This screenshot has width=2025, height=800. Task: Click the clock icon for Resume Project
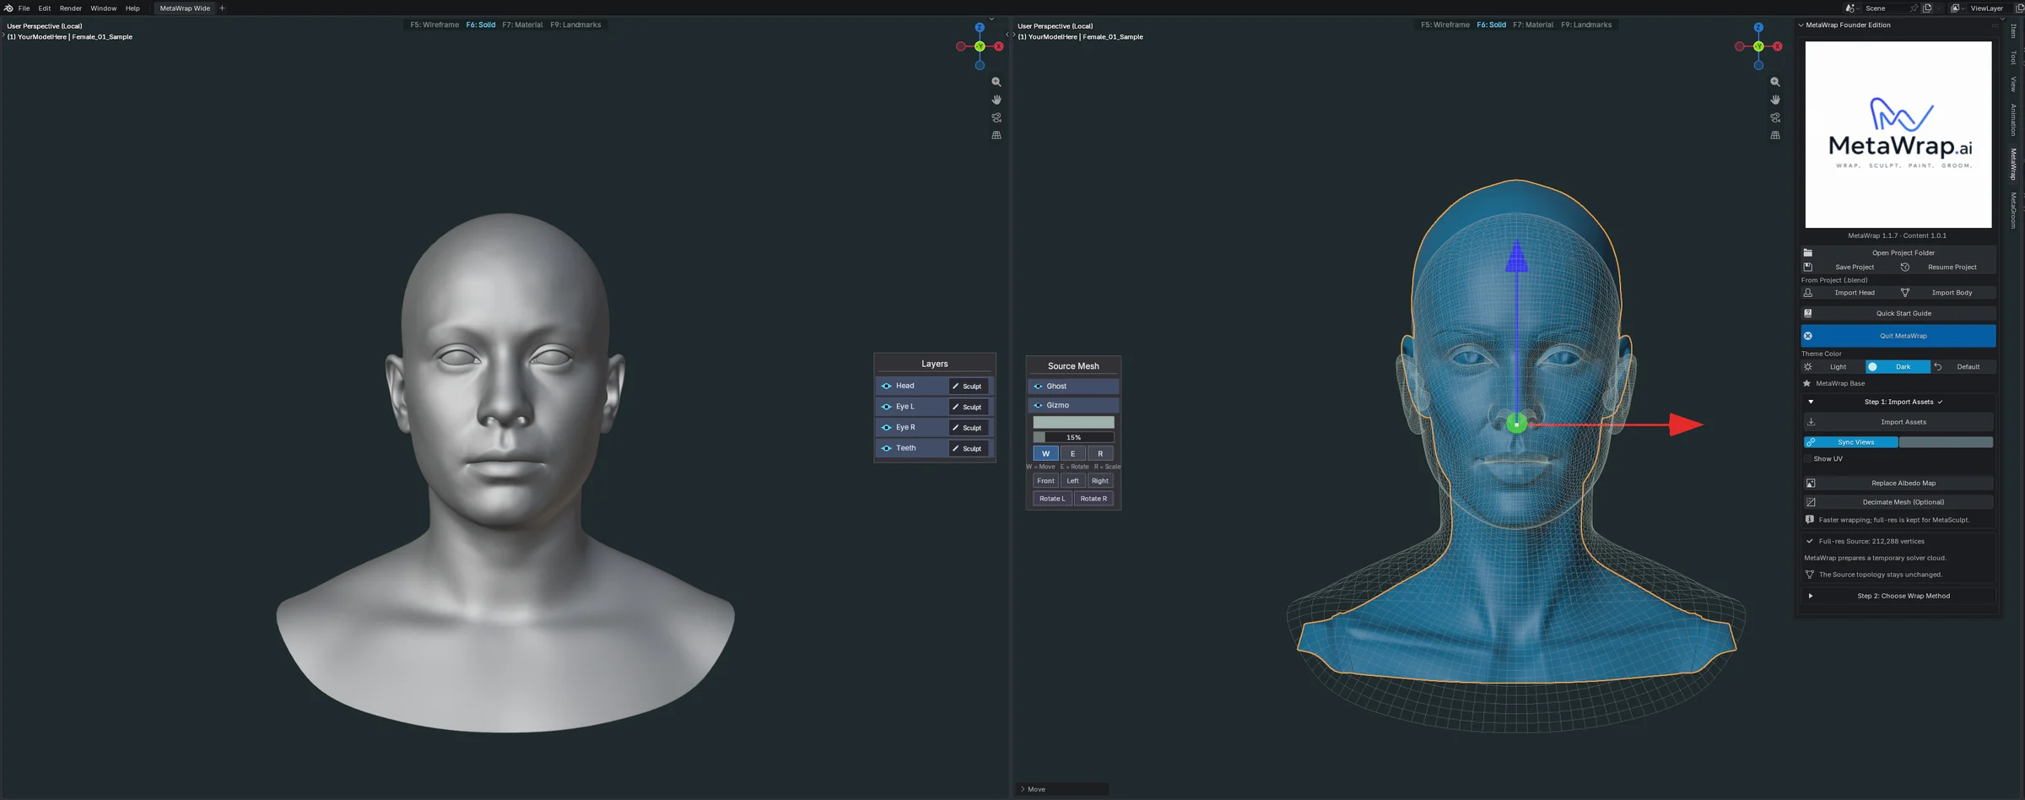1905,267
